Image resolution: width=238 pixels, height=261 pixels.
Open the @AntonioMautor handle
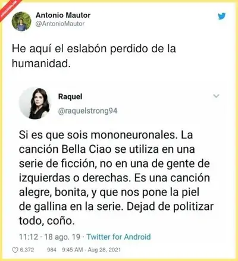(x=60, y=24)
